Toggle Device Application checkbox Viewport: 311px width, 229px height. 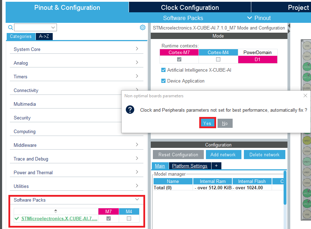click(163, 81)
